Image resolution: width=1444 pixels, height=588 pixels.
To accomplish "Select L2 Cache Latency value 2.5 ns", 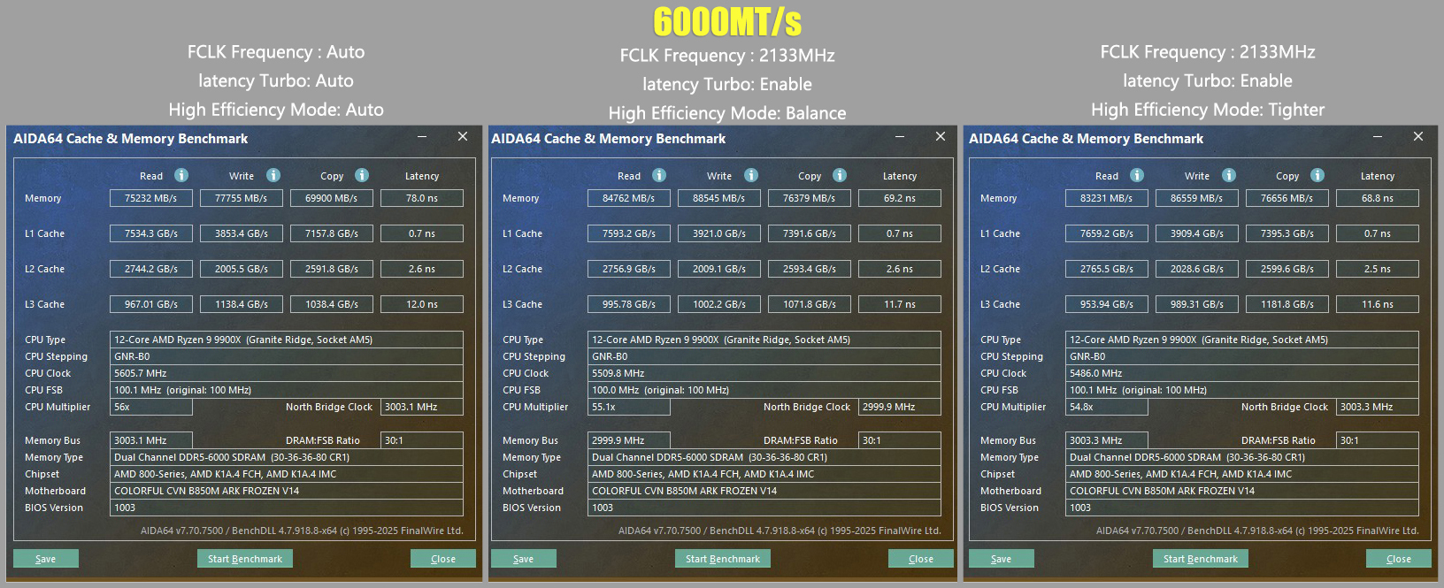I will pyautogui.click(x=1378, y=269).
